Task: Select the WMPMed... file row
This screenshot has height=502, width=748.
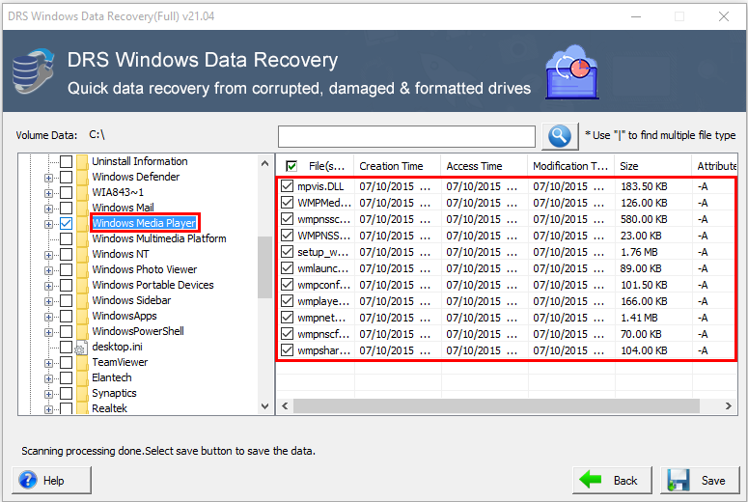Action: [x=507, y=203]
